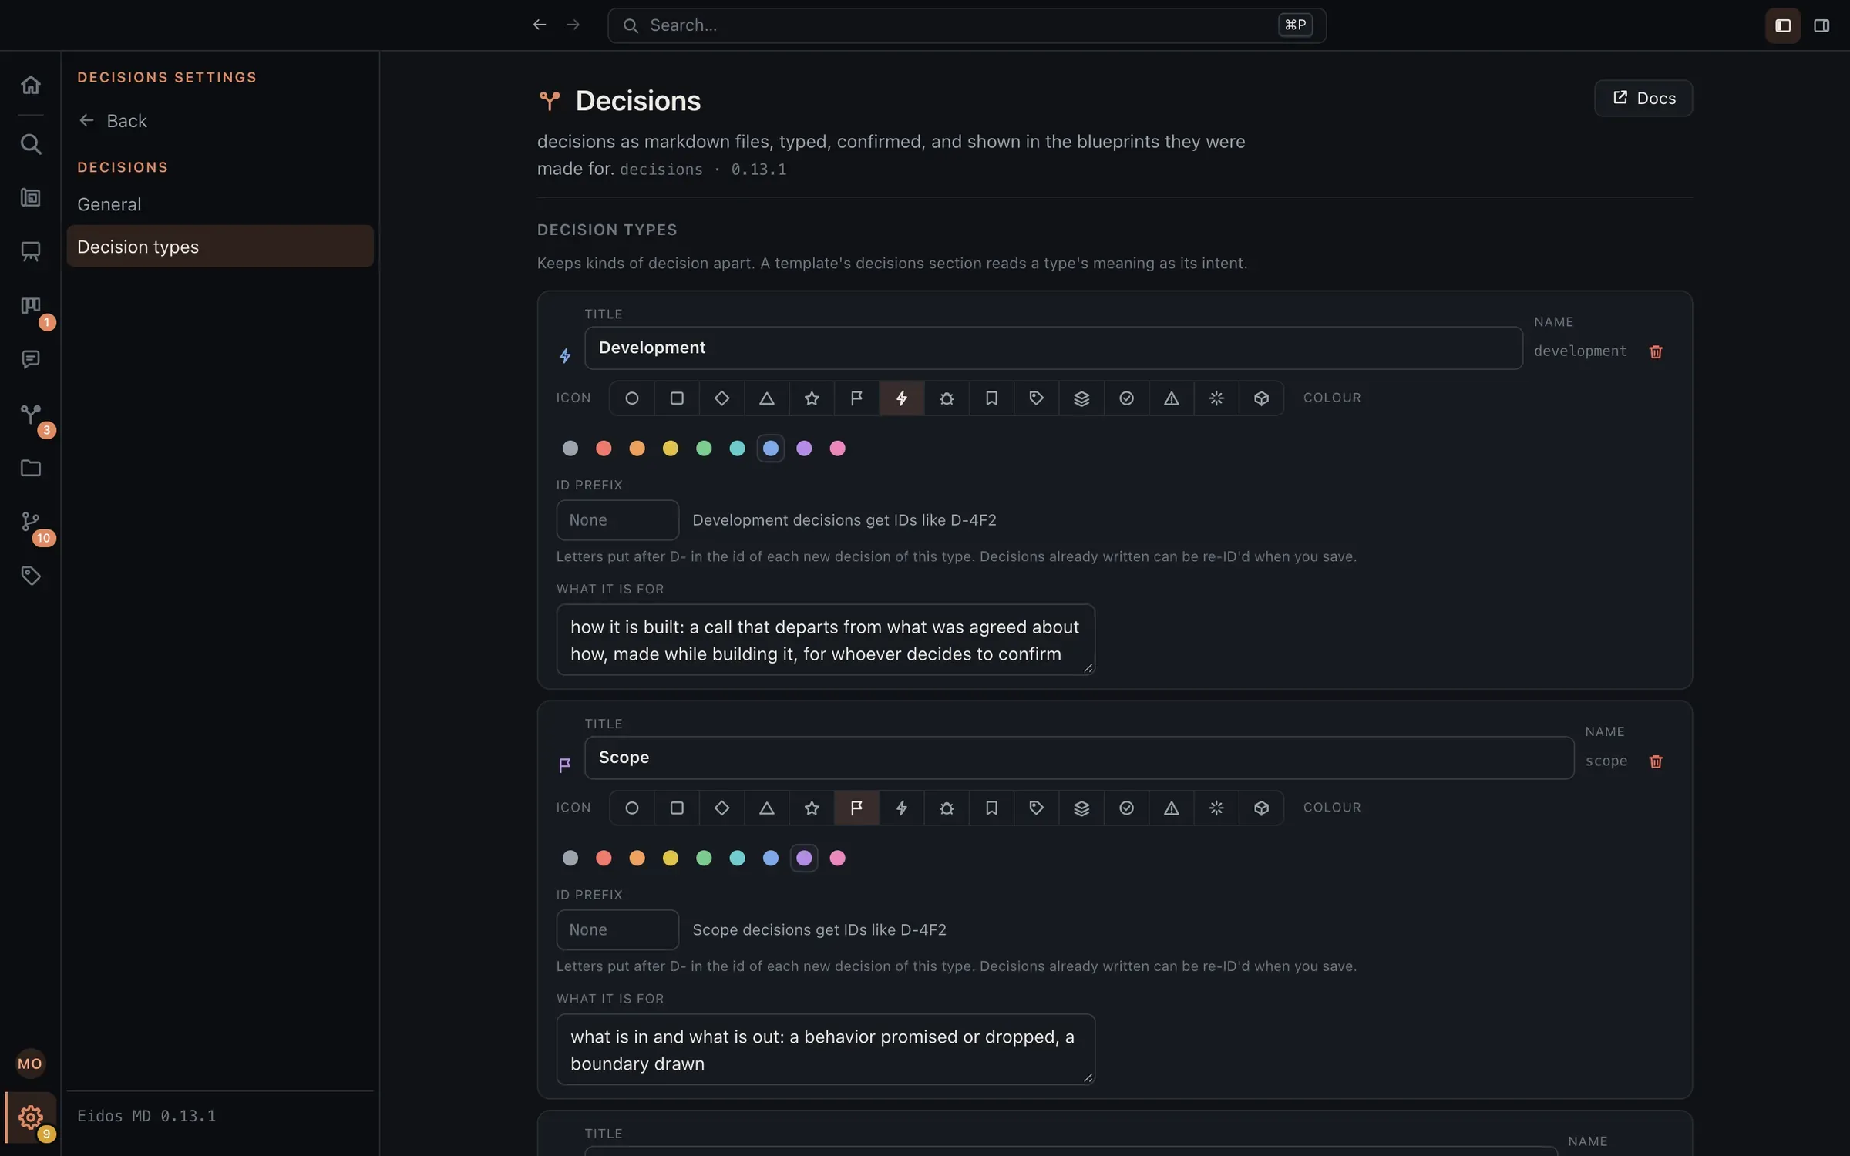This screenshot has height=1156, width=1850.
Task: Choose the sparkle asterisk icon for Scope
Action: [1216, 808]
